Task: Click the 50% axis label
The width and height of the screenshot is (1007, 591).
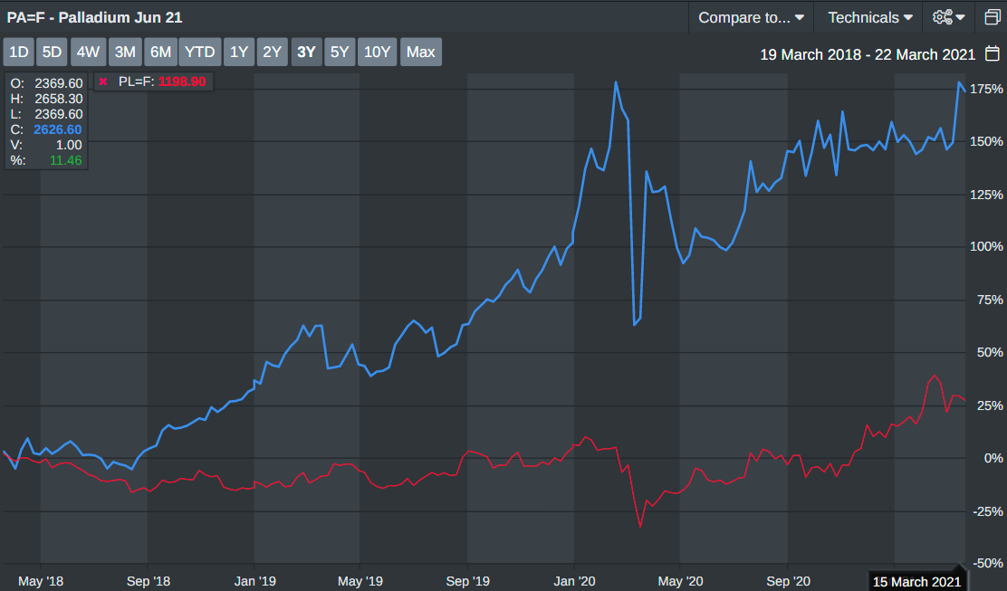Action: pos(990,352)
